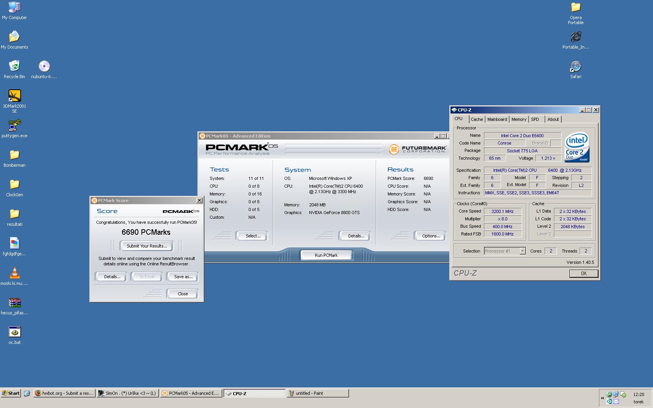Click the Multiplier value x 8.0

(503, 219)
